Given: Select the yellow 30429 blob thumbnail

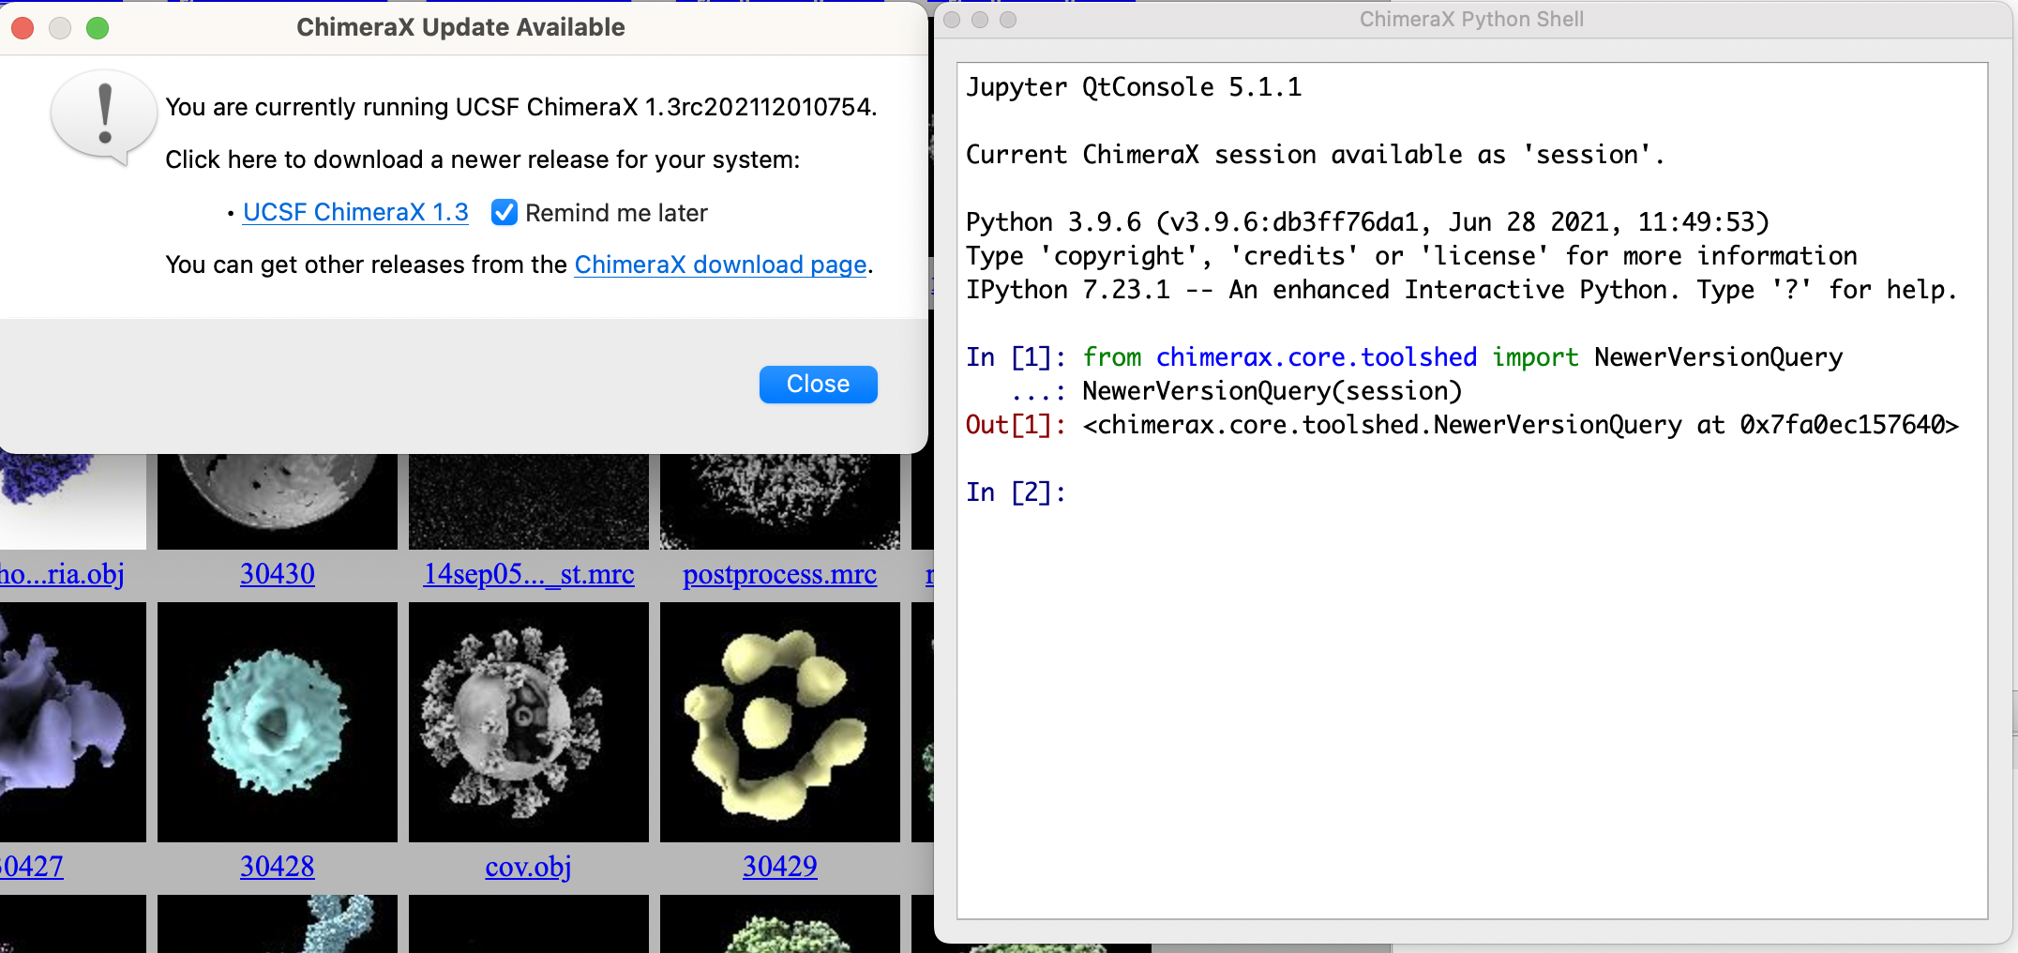Looking at the screenshot, I should point(779,722).
